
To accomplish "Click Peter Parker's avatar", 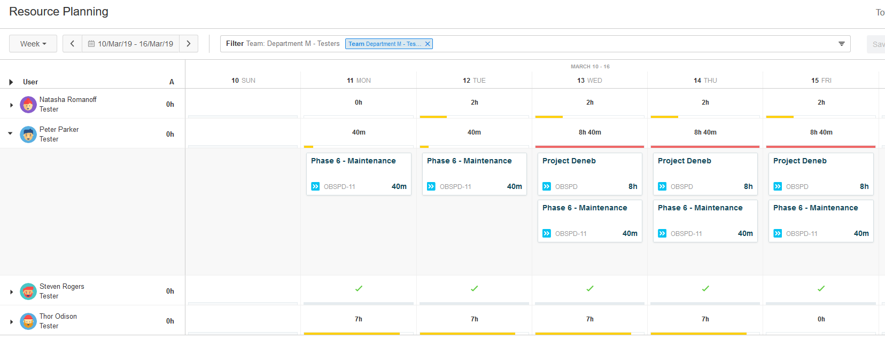I will tap(28, 135).
